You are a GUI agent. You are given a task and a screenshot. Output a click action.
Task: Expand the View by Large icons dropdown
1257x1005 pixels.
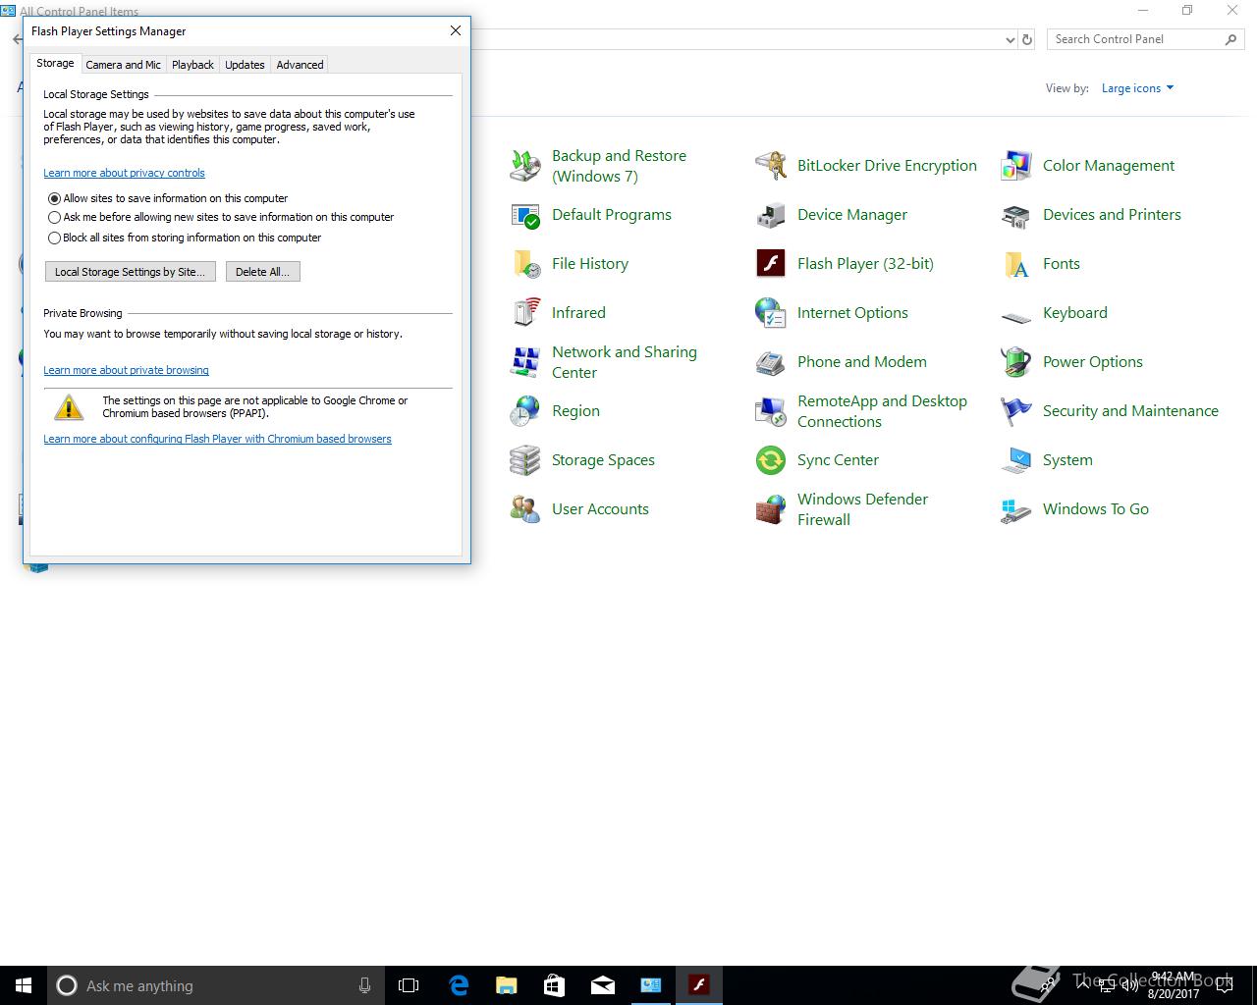[x=1137, y=88]
